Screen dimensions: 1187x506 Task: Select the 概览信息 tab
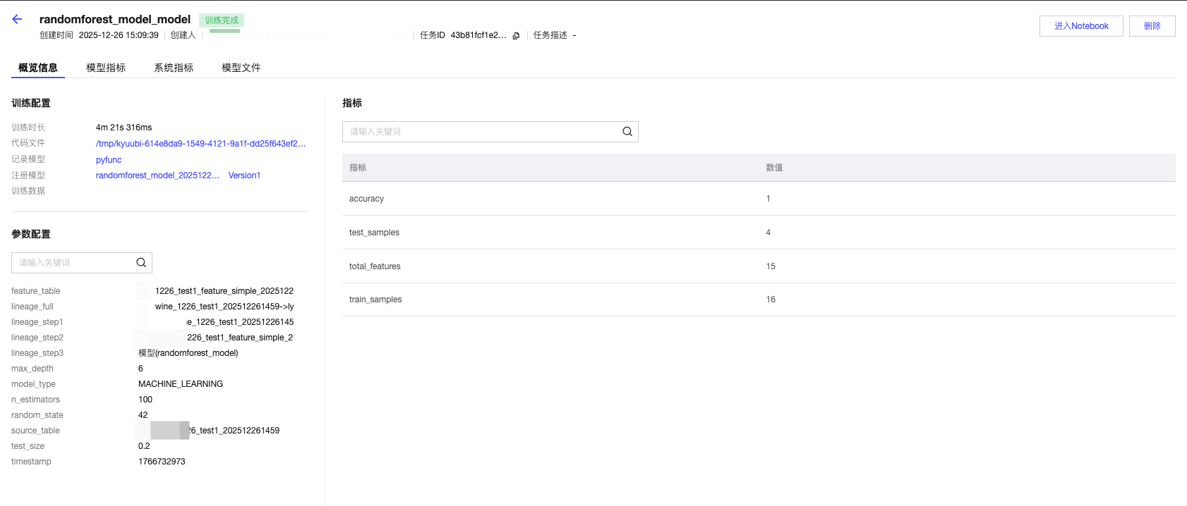click(38, 68)
